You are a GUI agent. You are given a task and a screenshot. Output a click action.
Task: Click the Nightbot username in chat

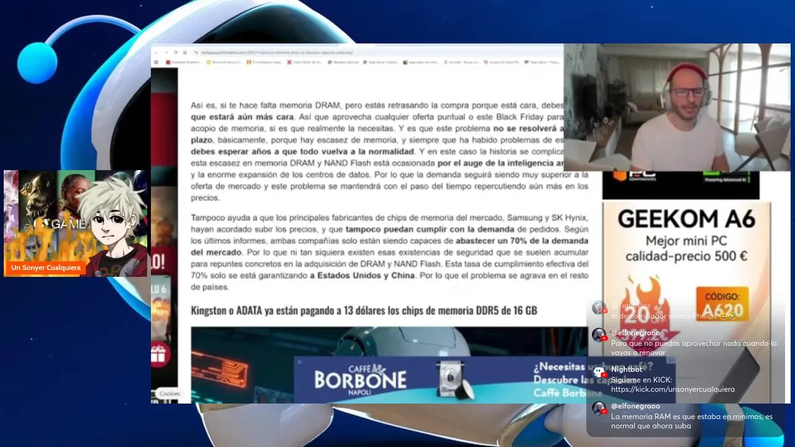click(x=627, y=369)
